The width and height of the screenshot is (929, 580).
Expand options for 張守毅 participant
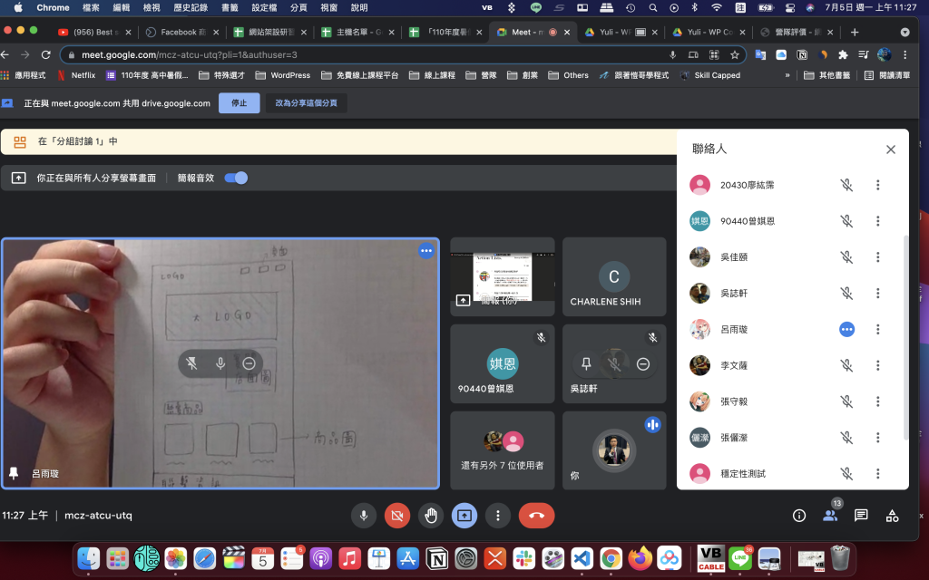tap(877, 401)
